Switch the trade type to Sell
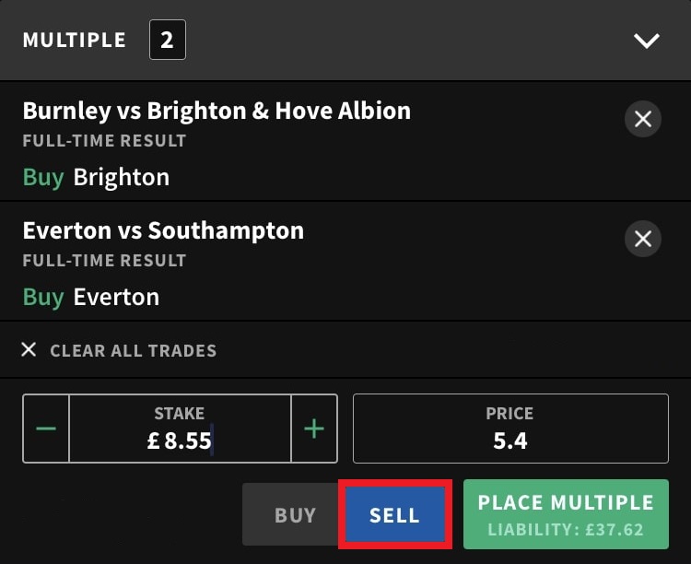Screen dimensions: 691x564 [x=395, y=515]
